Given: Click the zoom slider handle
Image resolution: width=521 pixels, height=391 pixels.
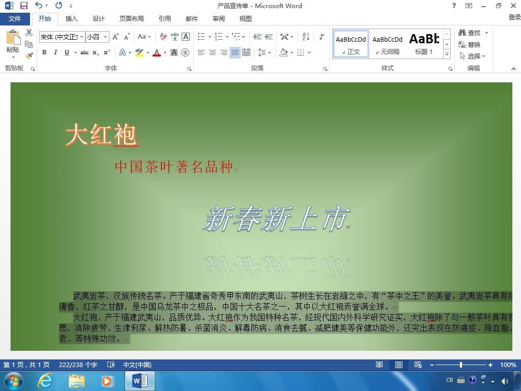Looking at the screenshot, I should [x=461, y=365].
